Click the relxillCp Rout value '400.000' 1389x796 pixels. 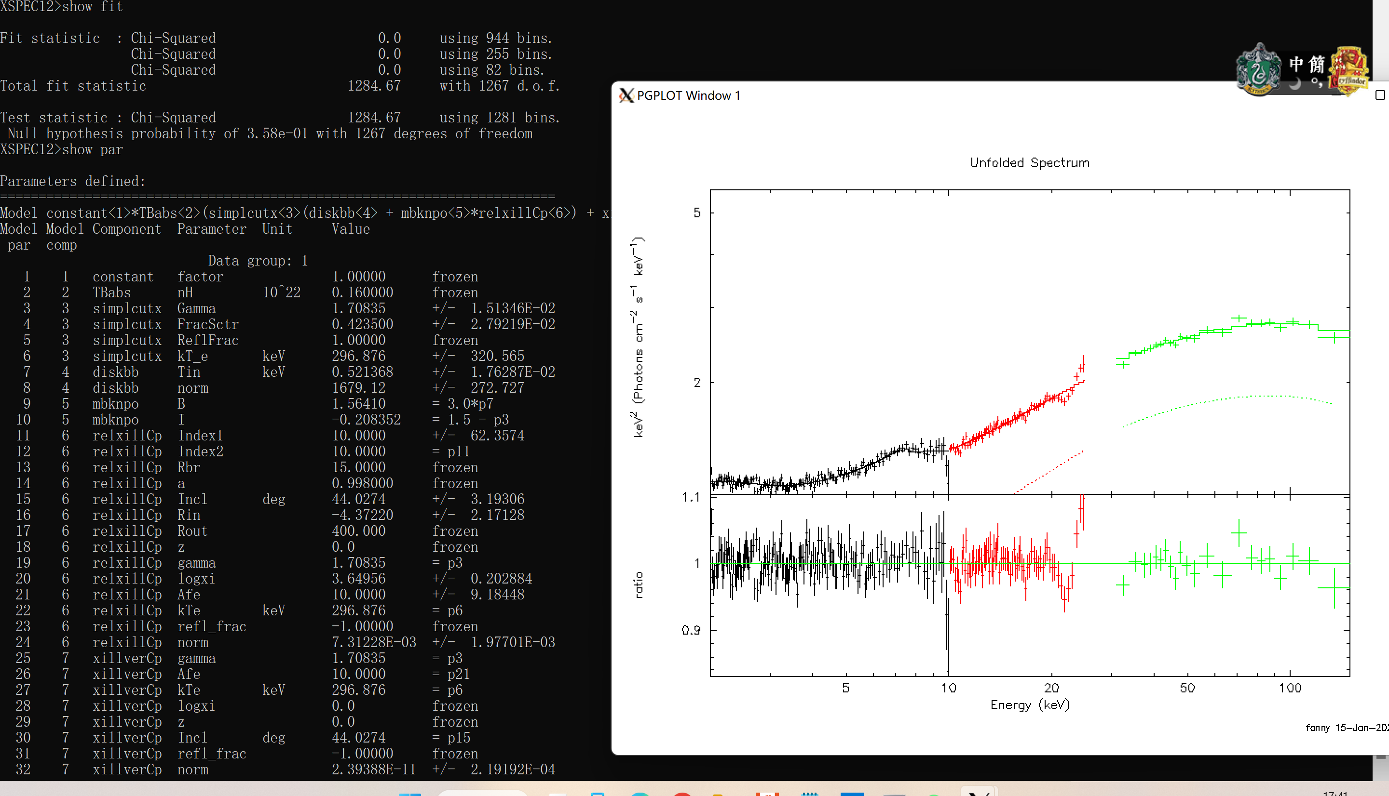tap(358, 531)
